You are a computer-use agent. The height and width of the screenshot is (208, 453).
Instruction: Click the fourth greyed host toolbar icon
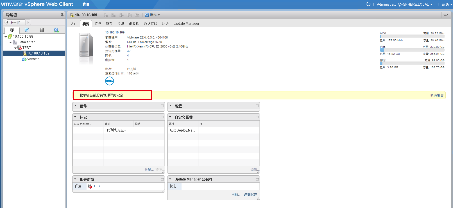click(x=129, y=15)
